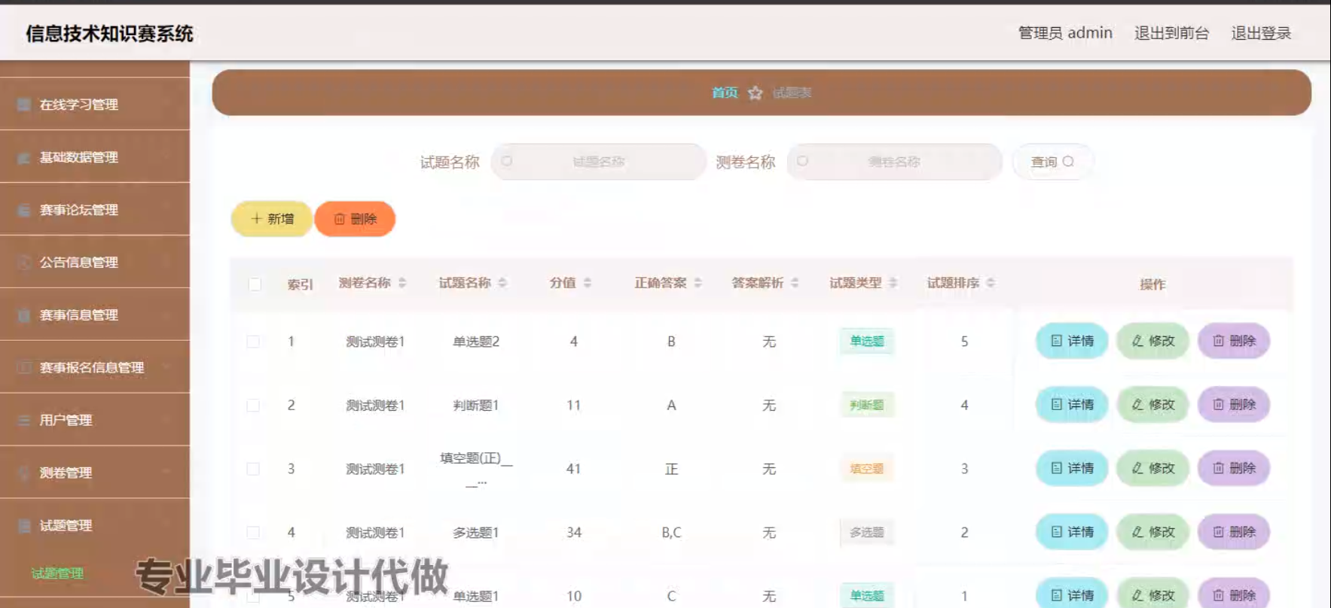This screenshot has width=1331, height=608.
Task: Click the 公告信息管理 sidebar icon
Action: [x=24, y=263]
